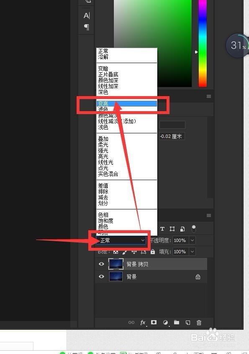Viewport: 249px width, 354px height.
Task: Click the -0.02 厘米 value field
Action: tap(172, 136)
